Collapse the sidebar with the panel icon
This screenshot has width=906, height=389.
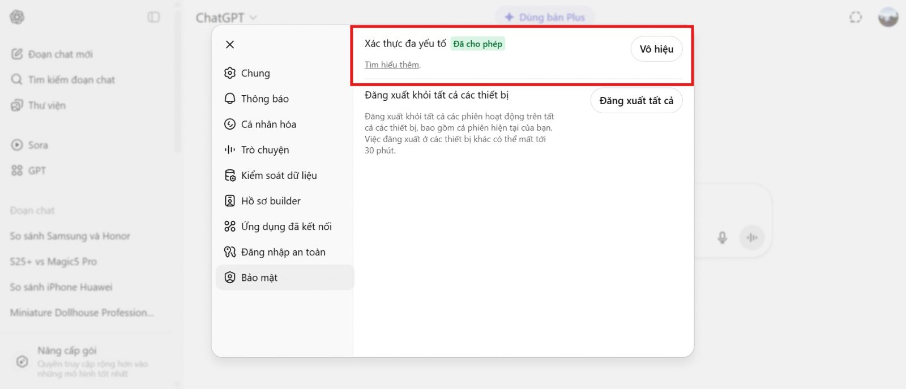(x=153, y=17)
